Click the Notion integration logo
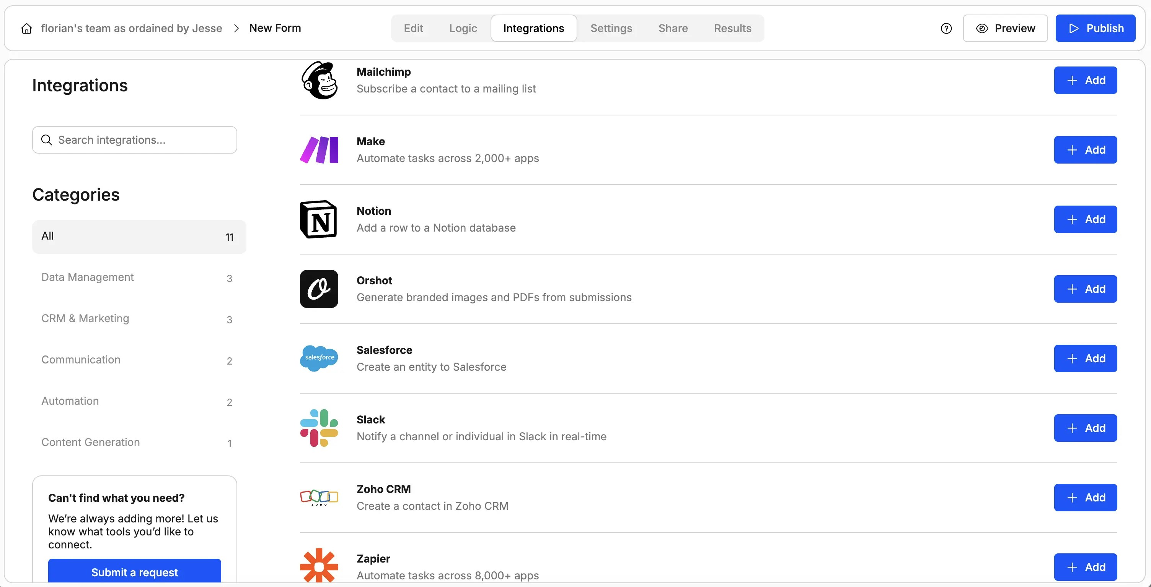Viewport: 1151px width, 587px height. click(x=319, y=219)
